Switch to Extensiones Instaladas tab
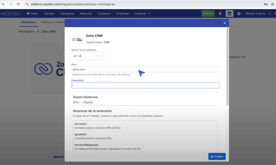 [53, 22]
